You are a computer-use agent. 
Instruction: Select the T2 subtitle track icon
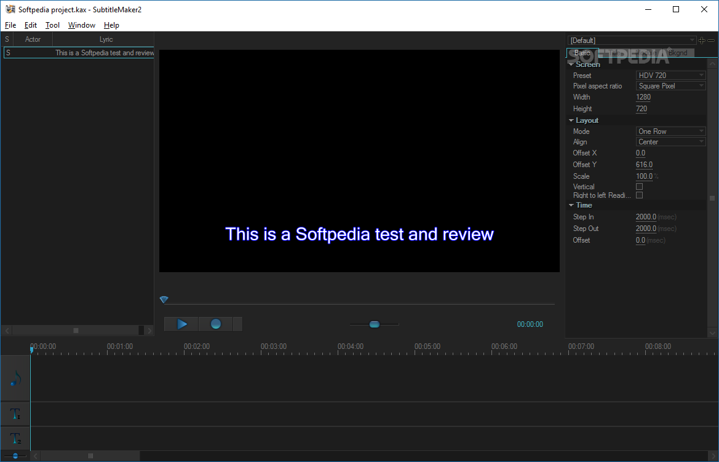(x=15, y=439)
